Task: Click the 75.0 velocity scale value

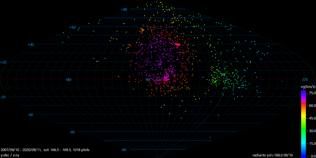Action: (x=311, y=93)
